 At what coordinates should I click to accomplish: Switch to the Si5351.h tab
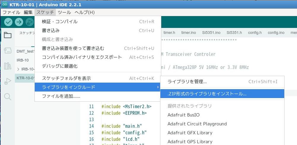(234, 33)
